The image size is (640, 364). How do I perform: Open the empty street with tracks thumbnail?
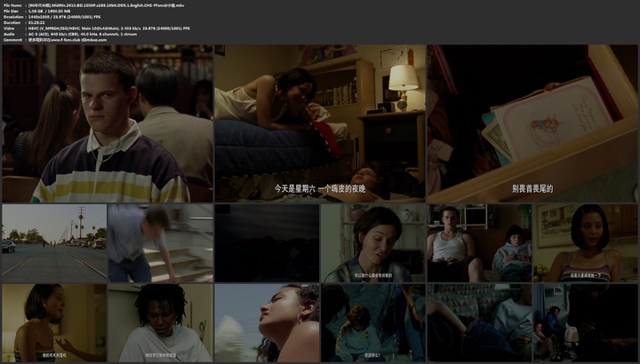[x=53, y=243]
